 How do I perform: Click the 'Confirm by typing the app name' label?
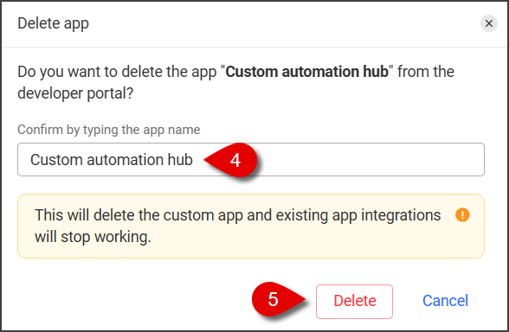pyautogui.click(x=109, y=130)
